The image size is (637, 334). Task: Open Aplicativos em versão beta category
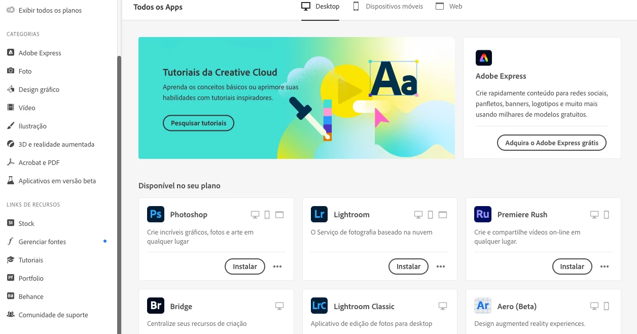(58, 181)
